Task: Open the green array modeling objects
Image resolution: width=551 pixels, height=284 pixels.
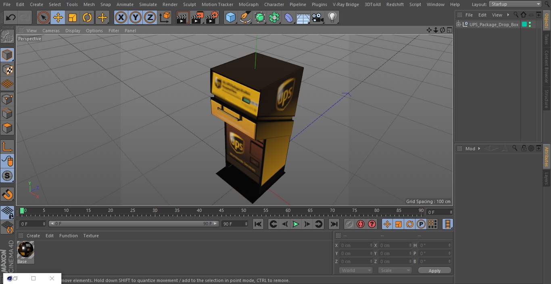Action: pyautogui.click(x=274, y=17)
